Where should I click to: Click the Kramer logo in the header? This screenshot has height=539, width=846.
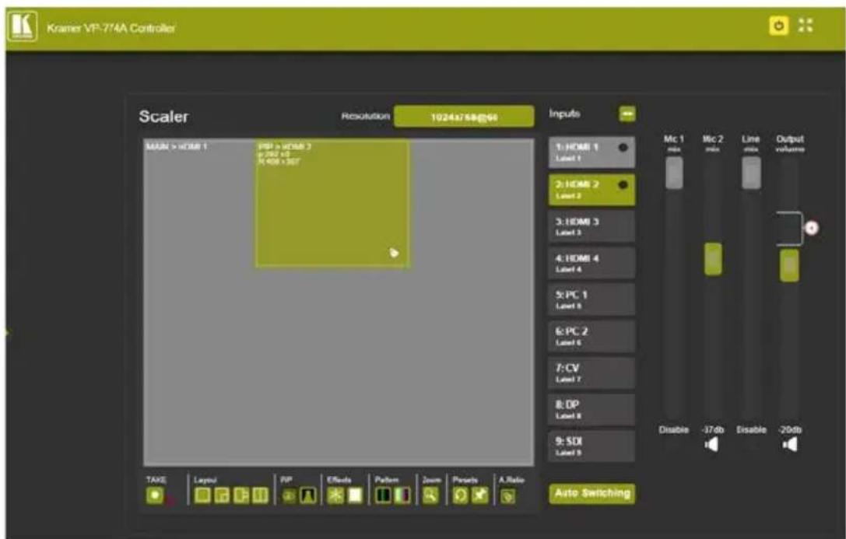(x=22, y=26)
